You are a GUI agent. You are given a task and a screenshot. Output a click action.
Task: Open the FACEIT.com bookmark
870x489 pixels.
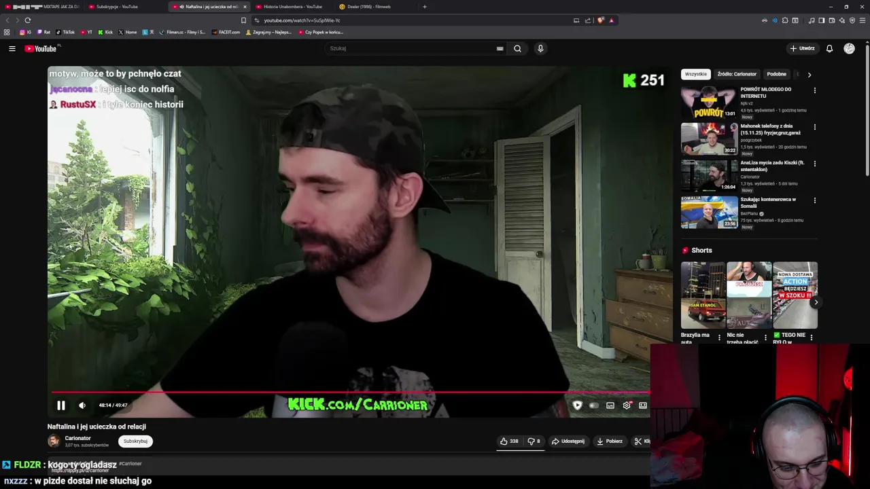226,32
